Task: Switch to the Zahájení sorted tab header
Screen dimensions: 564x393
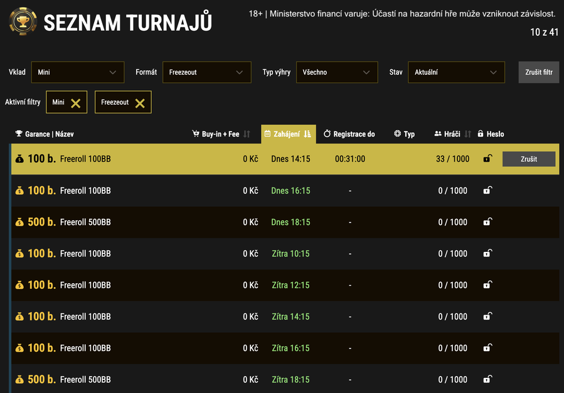Action: (x=287, y=134)
